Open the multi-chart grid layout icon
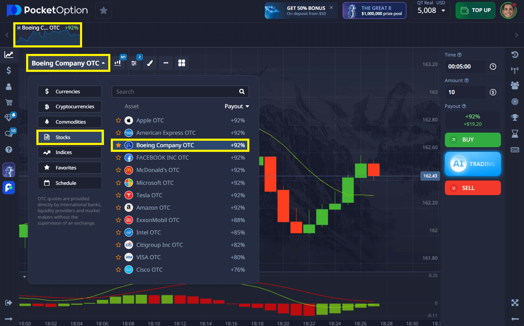The height and width of the screenshot is (326, 524). tap(182, 63)
